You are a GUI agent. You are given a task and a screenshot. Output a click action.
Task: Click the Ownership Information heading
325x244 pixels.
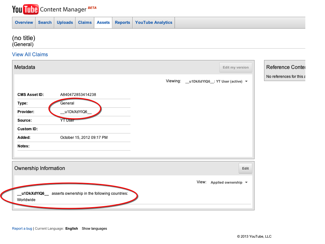[x=40, y=168]
